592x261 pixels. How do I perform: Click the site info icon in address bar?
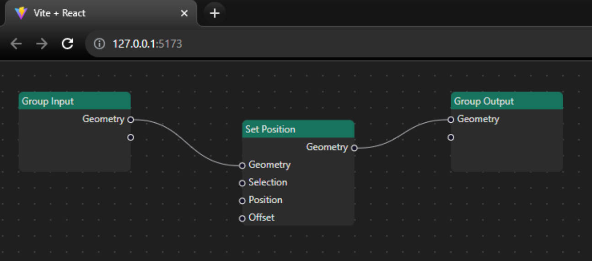pos(99,44)
